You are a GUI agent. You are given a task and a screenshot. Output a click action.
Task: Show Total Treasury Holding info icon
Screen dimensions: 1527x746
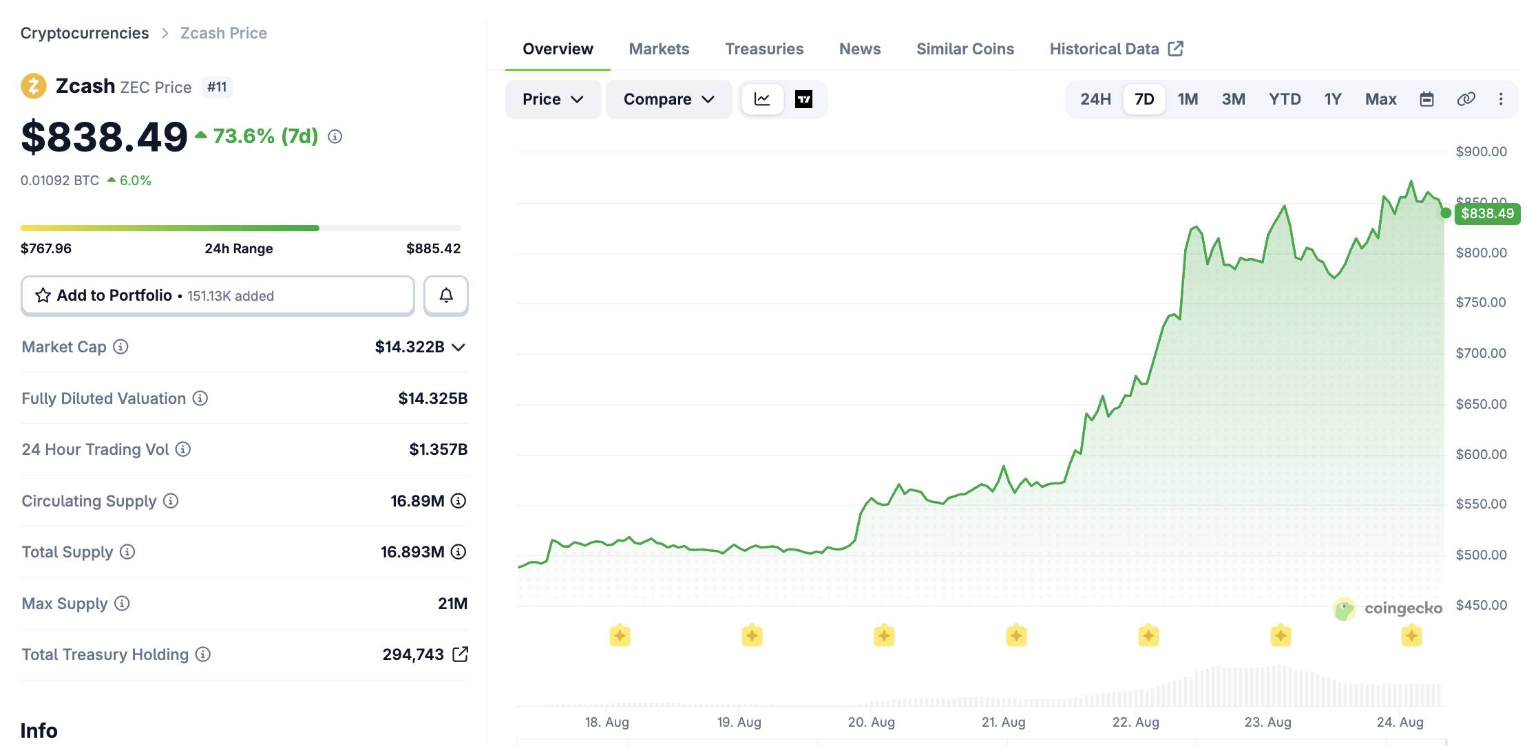point(203,654)
